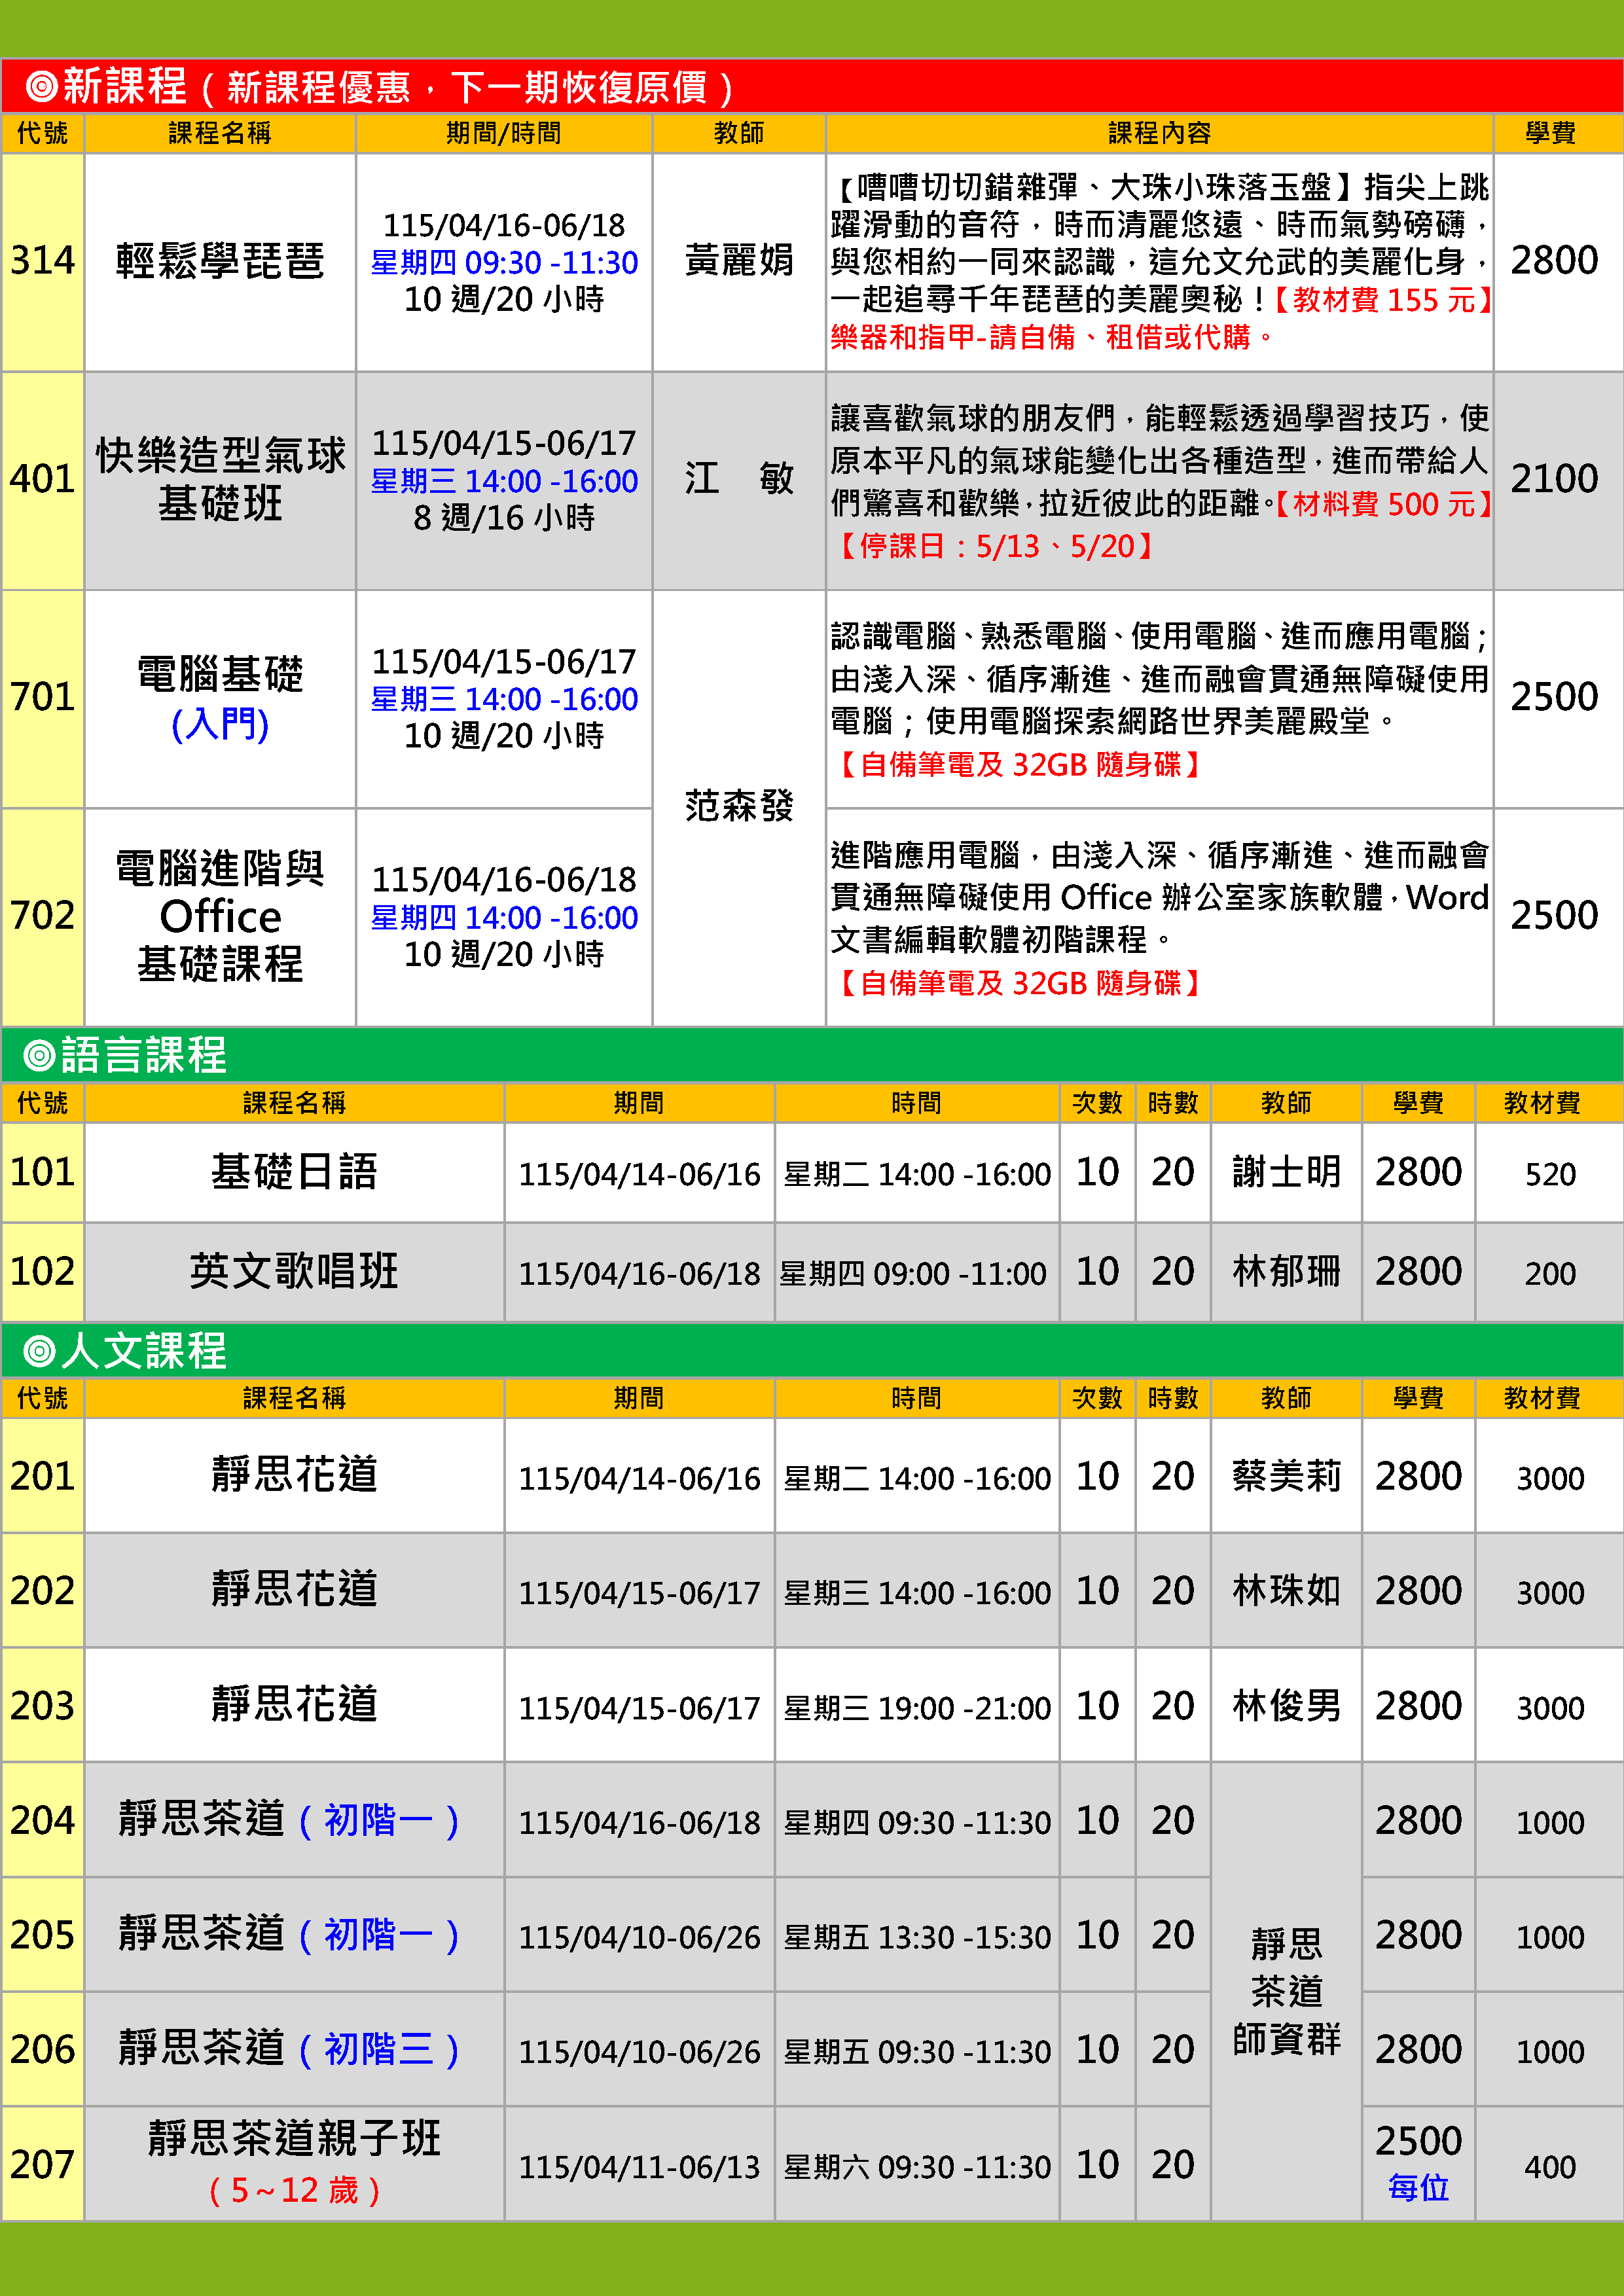Click 靜思茶道 (初階三) course name
The image size is (1624, 2296).
point(289,2048)
